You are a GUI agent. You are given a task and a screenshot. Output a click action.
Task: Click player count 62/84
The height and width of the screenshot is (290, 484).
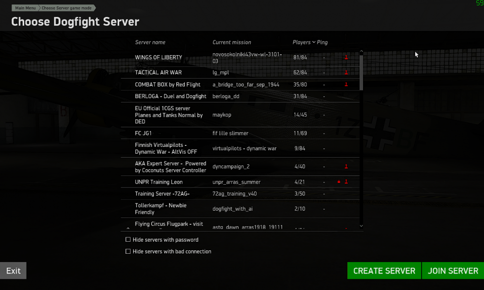point(300,72)
